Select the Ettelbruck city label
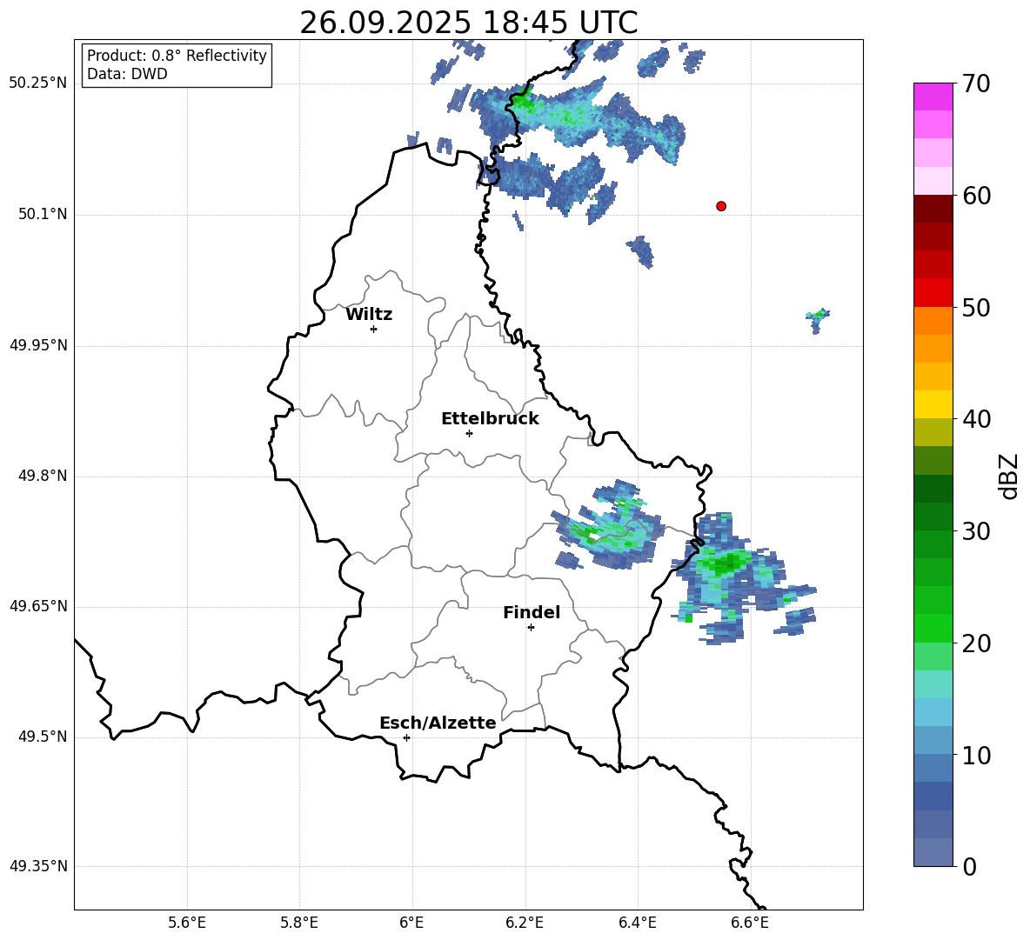The height and width of the screenshot is (940, 1030). point(490,419)
